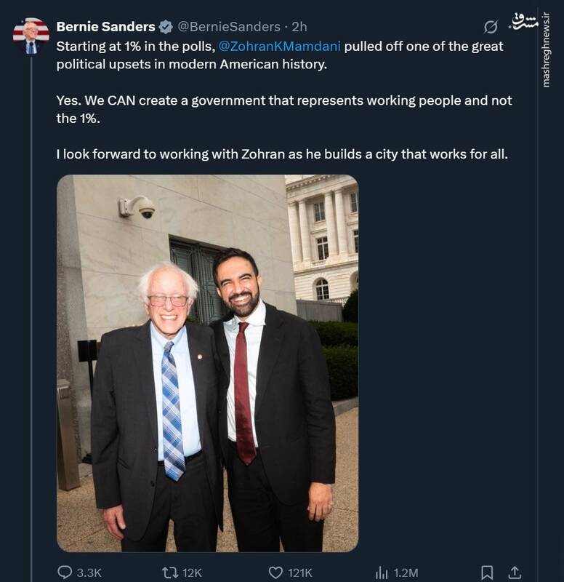Click the share upload arrow icon

pyautogui.click(x=514, y=573)
